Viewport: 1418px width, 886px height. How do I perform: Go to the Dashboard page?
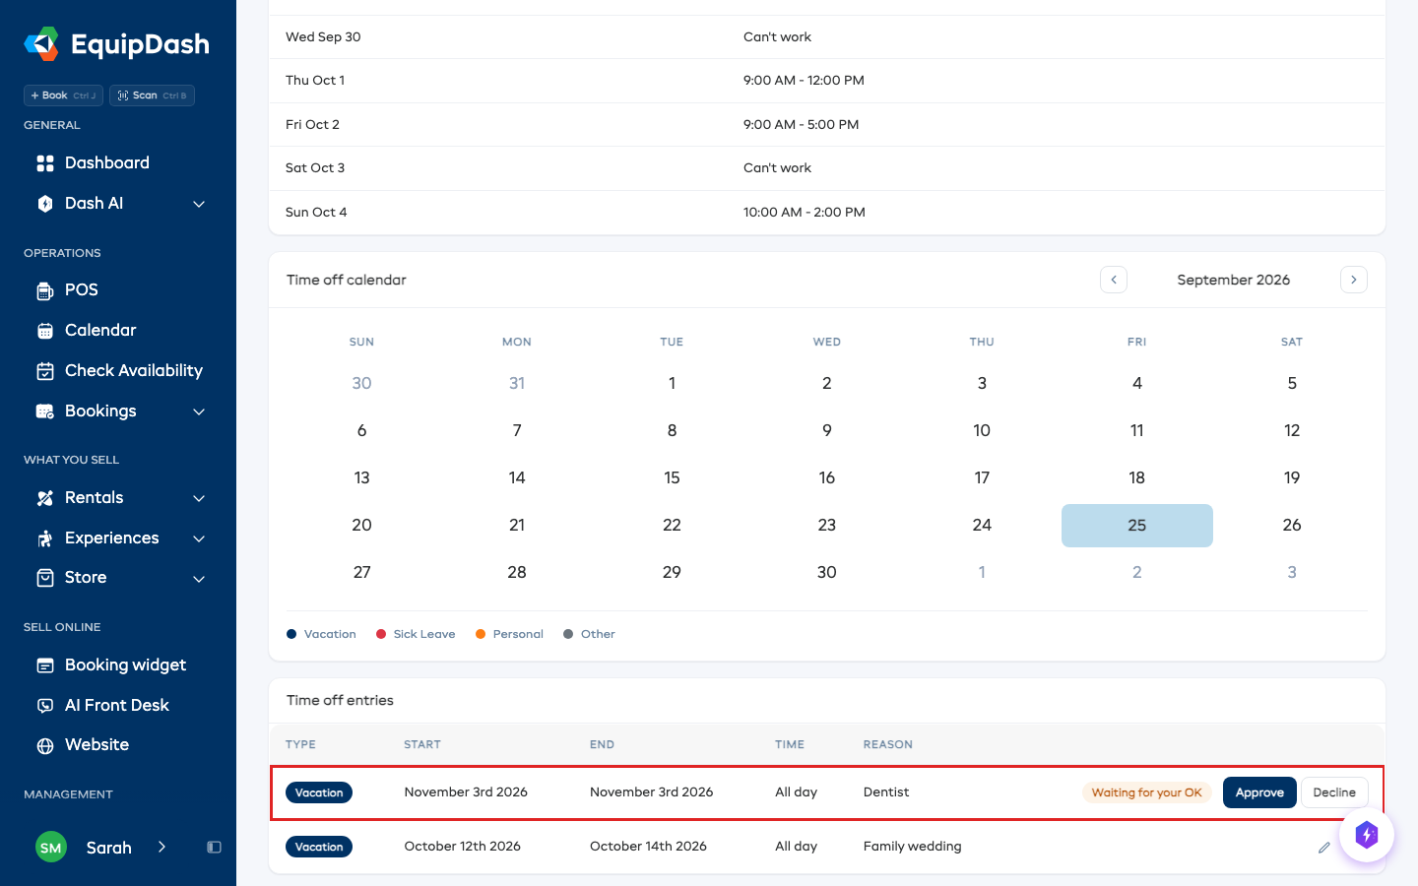107,163
